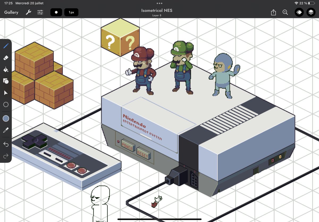The image size is (319, 222).
Task: Select the Eyedropper tool
Action: 6,130
